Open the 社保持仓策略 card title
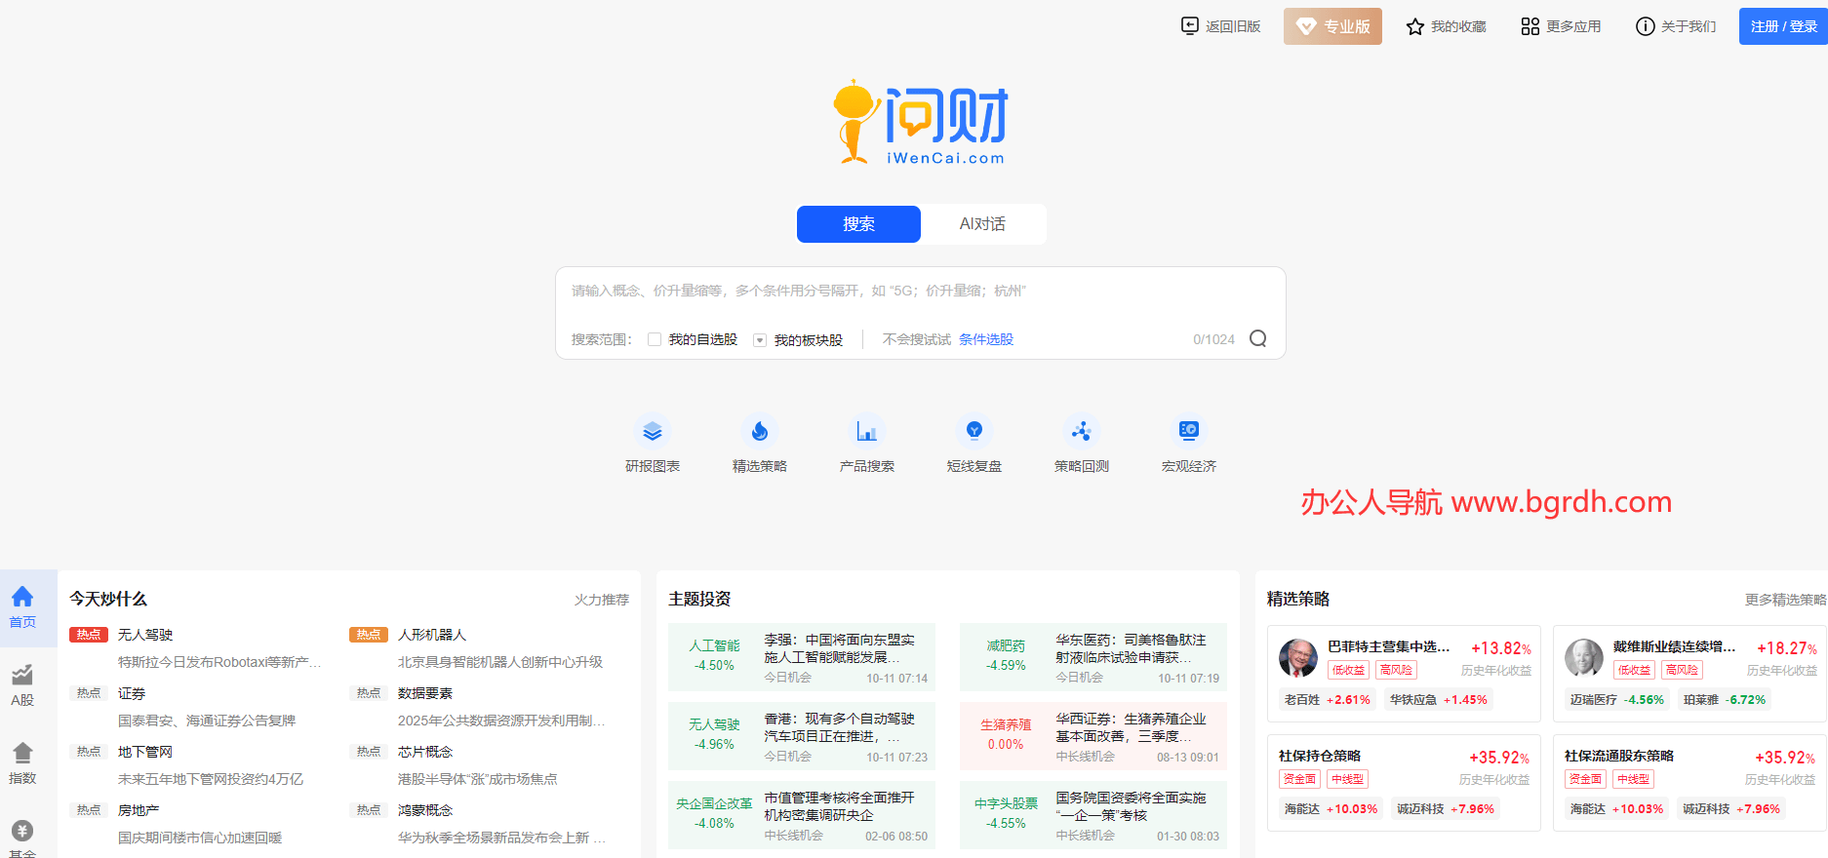 [x=1320, y=756]
